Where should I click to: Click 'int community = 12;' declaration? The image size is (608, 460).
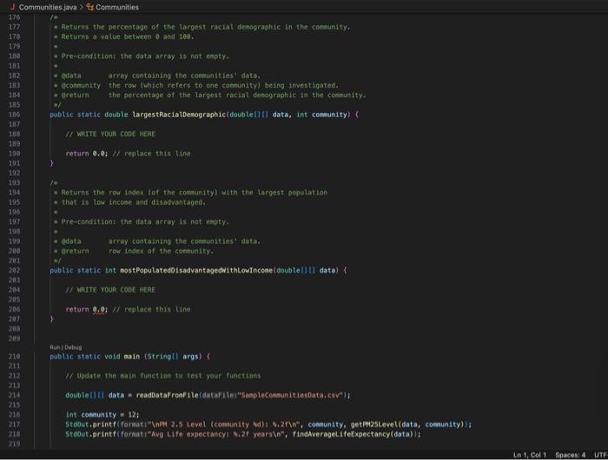(x=102, y=415)
